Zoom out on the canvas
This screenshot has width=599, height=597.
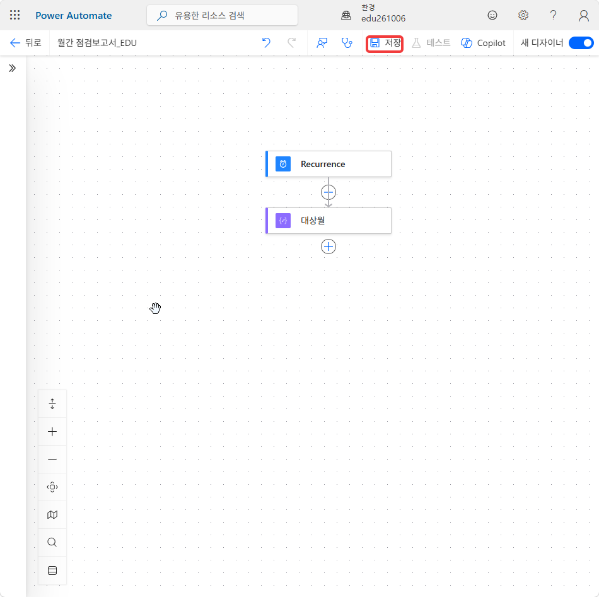52,459
